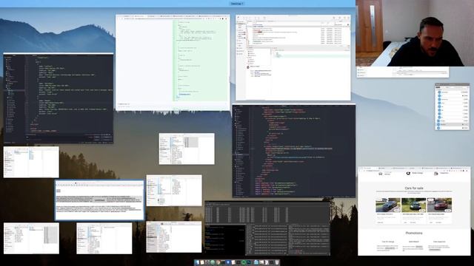474x266 pixels.
Task: Bring the browser window with green-highlighted code forward
Action: pyautogui.click(x=173, y=62)
